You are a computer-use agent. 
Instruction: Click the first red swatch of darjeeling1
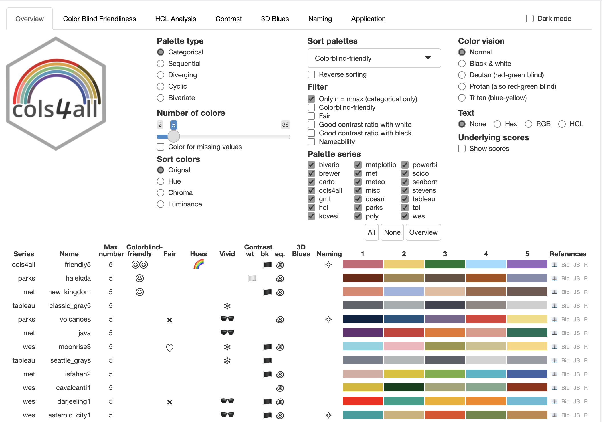(363, 401)
